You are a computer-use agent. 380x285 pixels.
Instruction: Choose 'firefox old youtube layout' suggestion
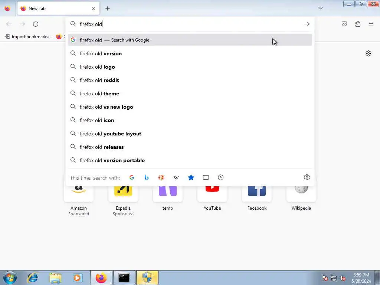[190, 133]
